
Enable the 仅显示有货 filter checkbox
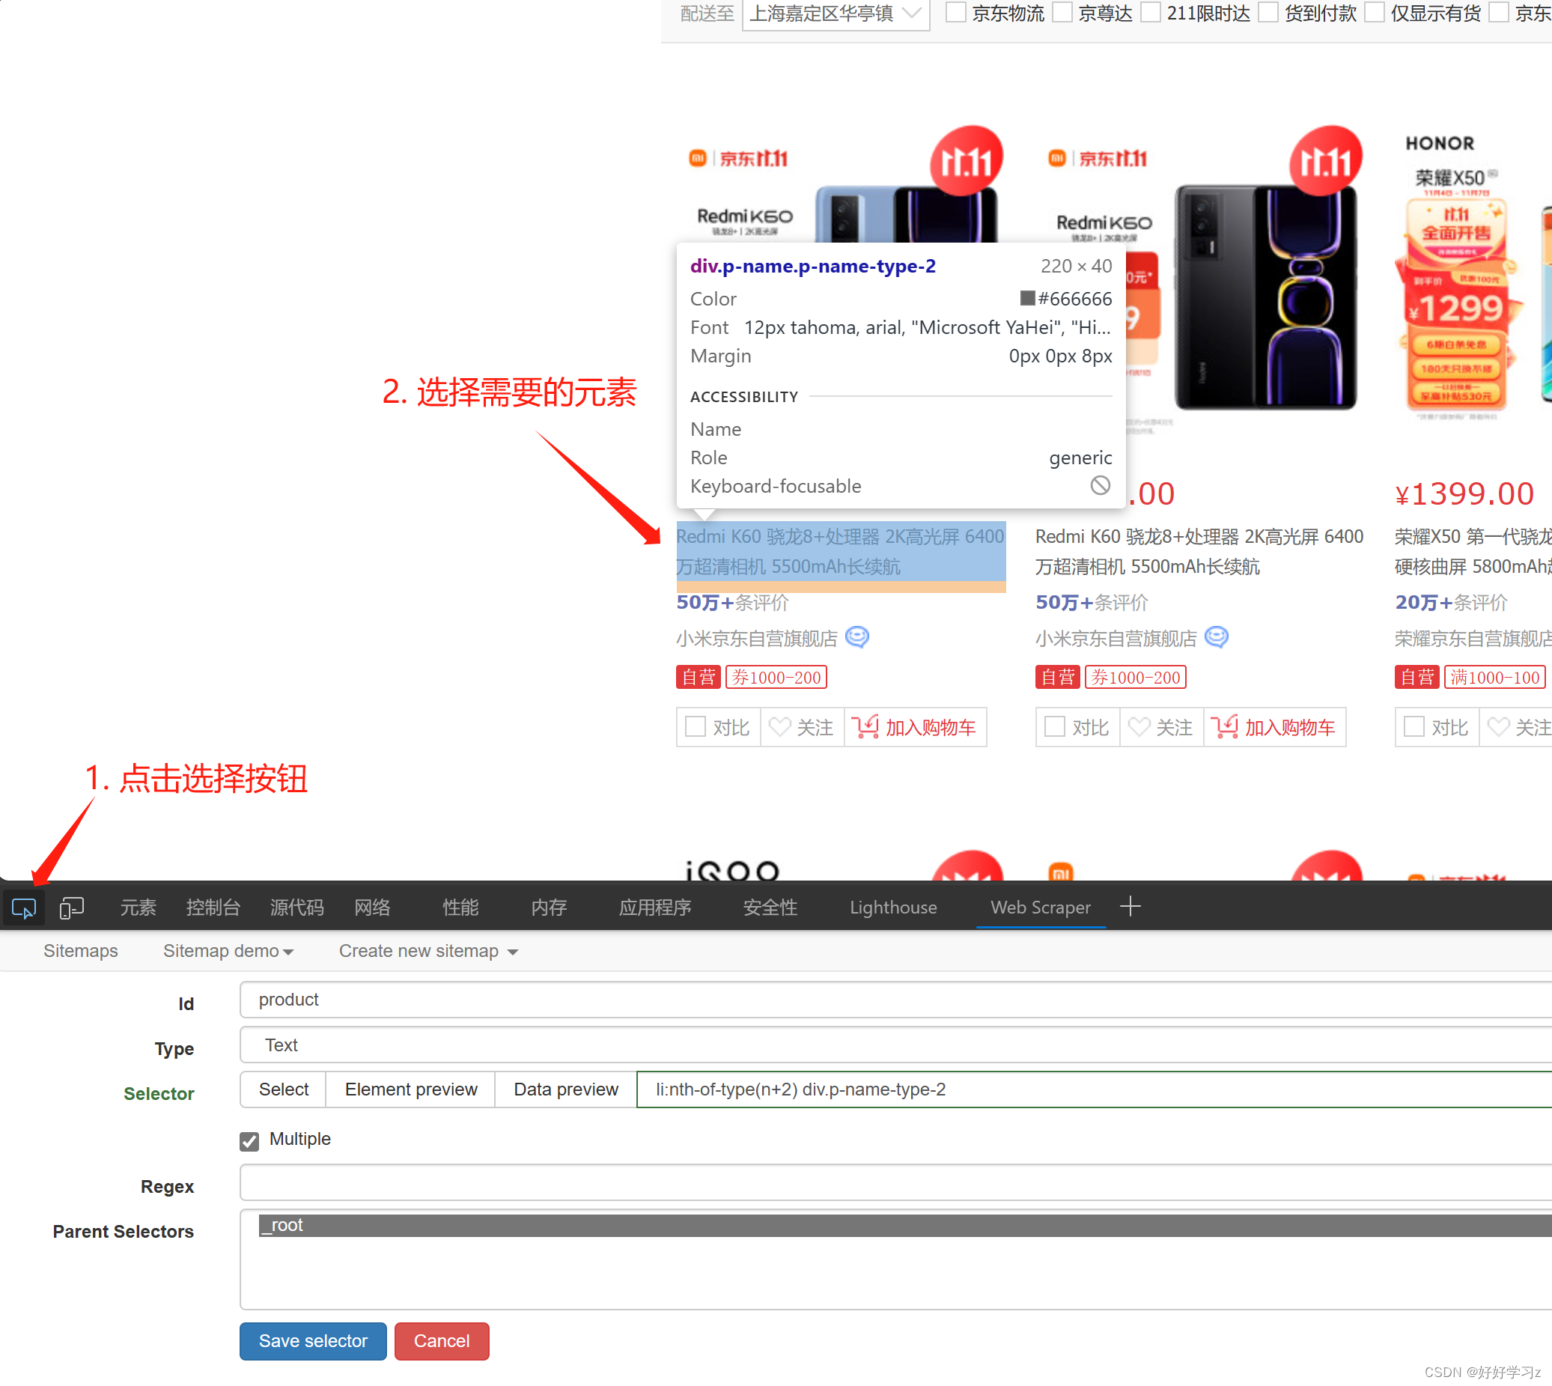(x=1375, y=12)
